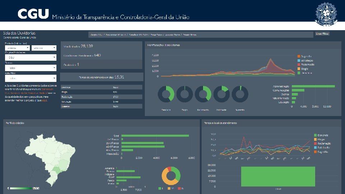Click the 60-79 anos age bar

coord(127,150)
